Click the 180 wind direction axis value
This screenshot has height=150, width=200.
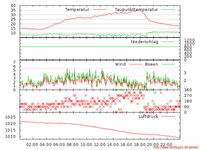[188, 101]
